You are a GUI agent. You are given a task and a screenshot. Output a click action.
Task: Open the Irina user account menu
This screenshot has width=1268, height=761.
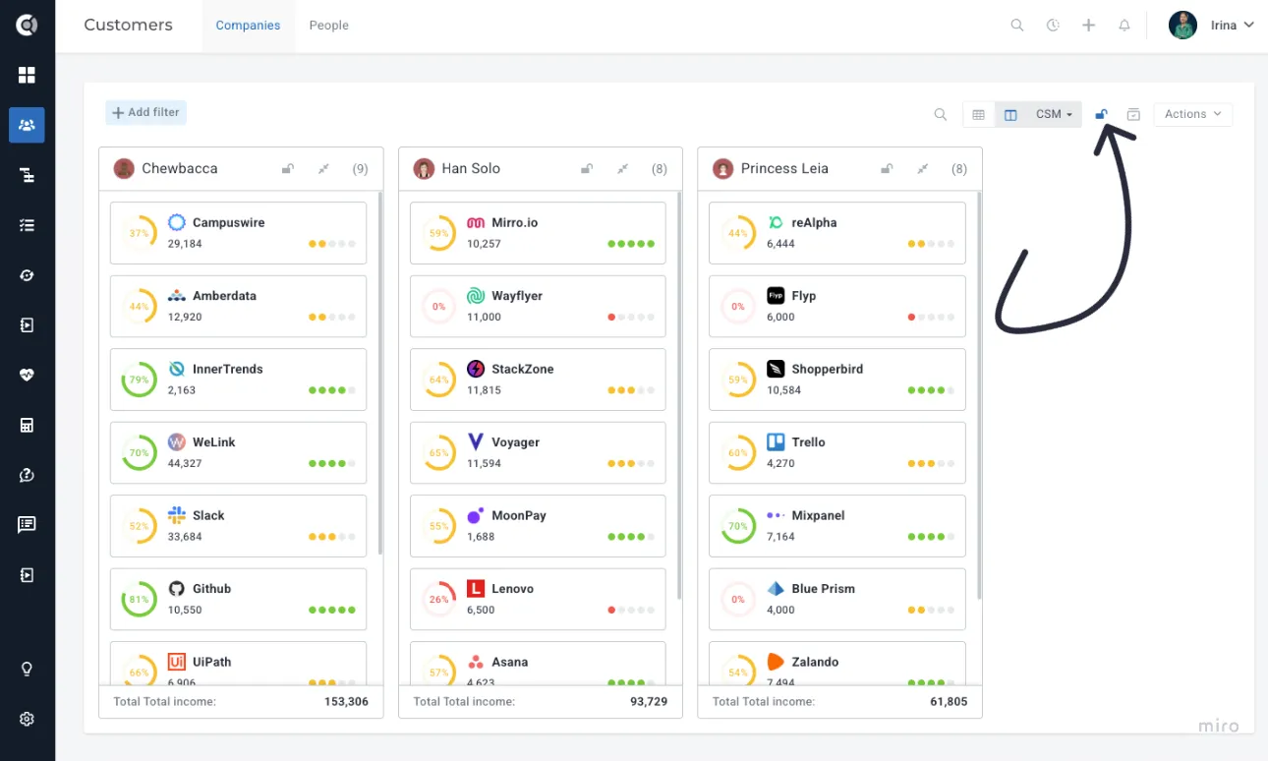point(1212,26)
